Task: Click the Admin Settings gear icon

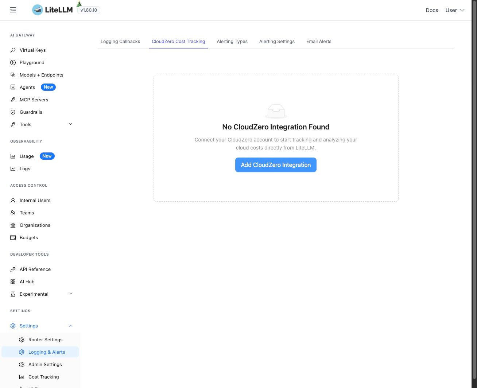Action: coord(22,364)
